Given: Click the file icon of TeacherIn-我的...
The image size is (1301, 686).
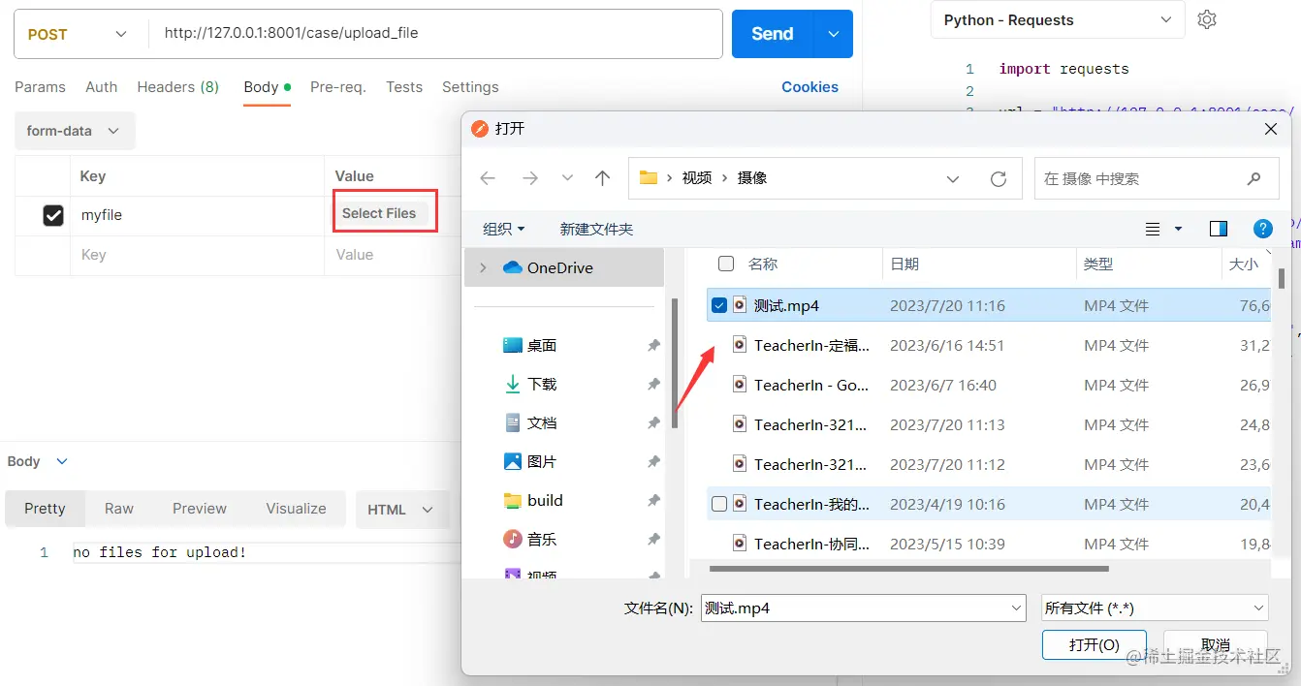Looking at the screenshot, I should pos(740,504).
